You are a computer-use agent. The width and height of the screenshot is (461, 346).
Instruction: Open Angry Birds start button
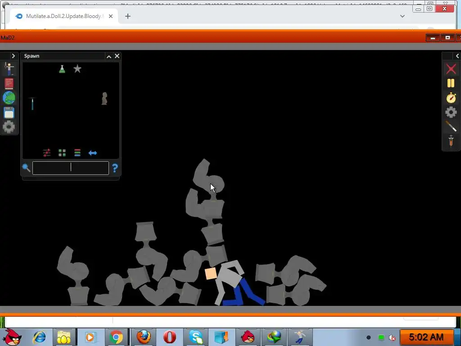point(12,337)
